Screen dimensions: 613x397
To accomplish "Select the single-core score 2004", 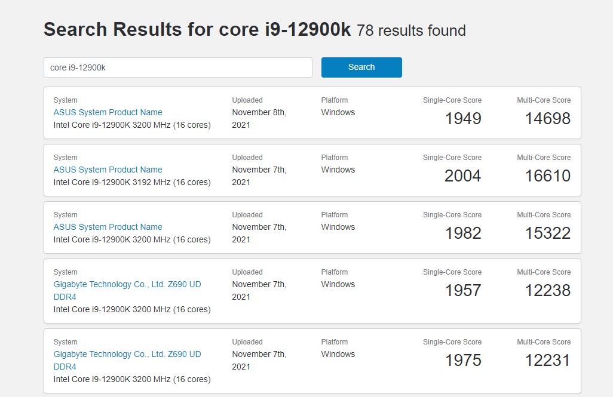I will tap(462, 176).
